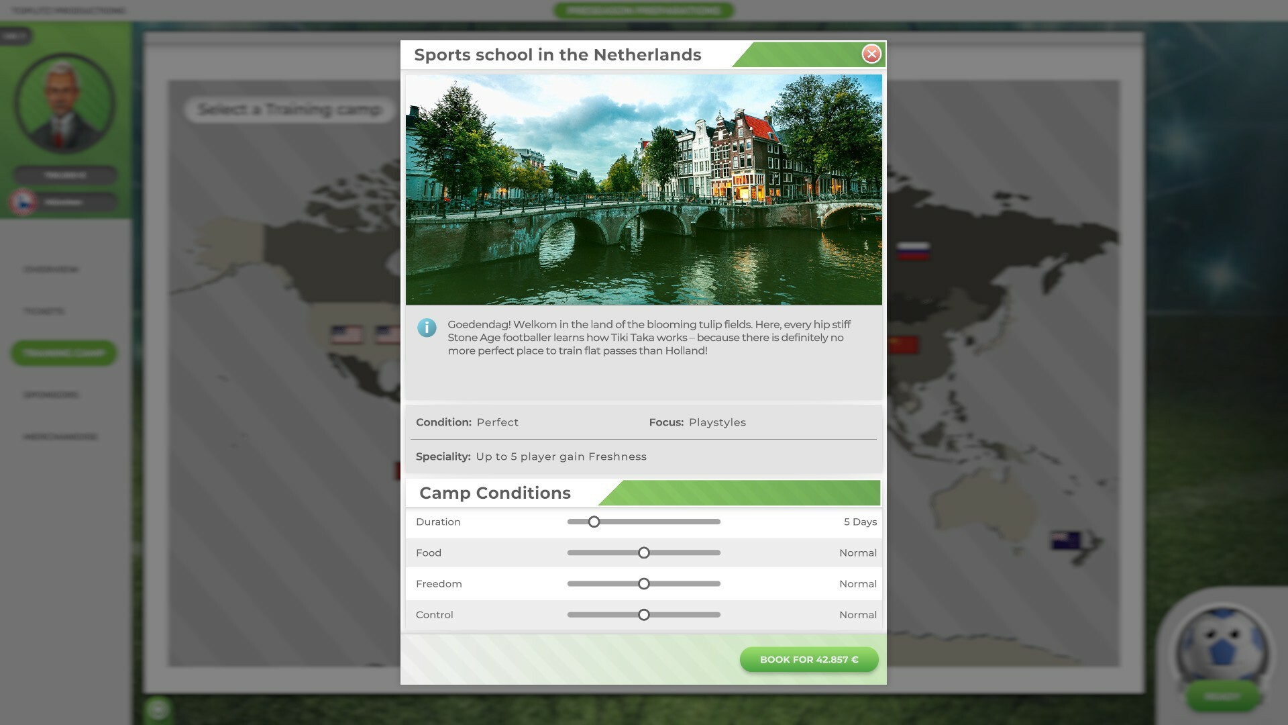Select the left United States flag marker

click(346, 334)
